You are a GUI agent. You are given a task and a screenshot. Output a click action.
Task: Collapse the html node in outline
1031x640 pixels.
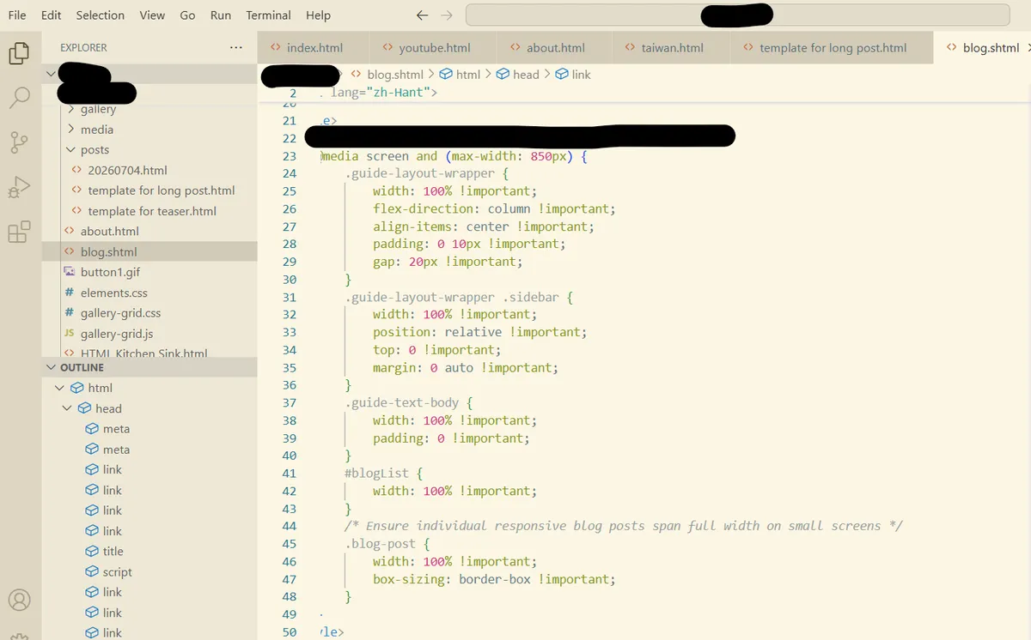pos(60,388)
